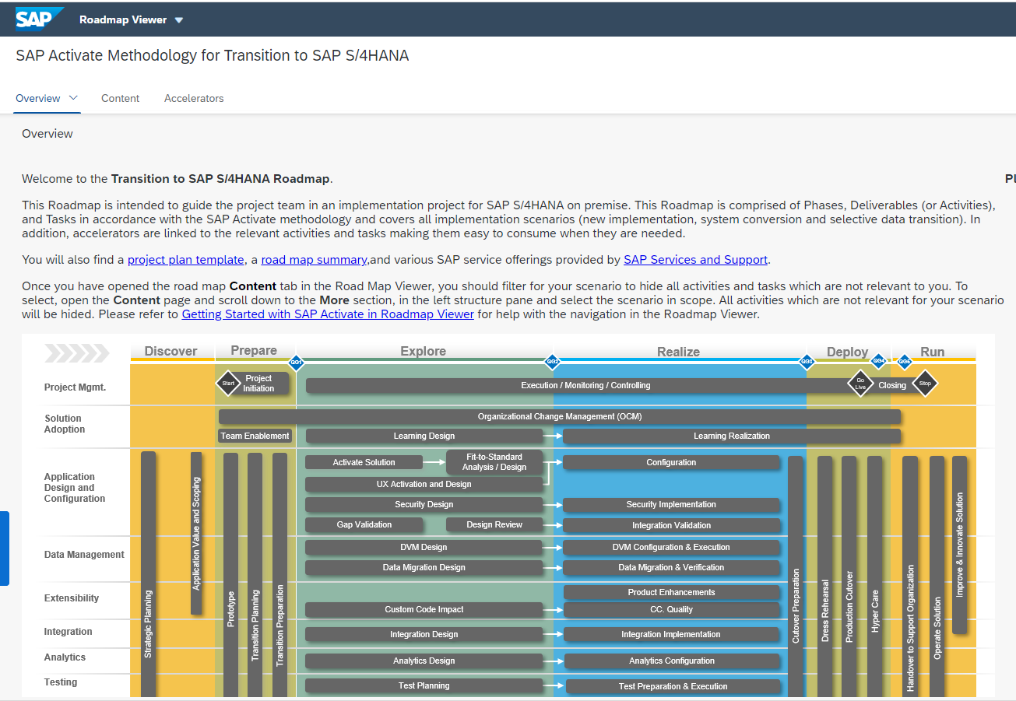The image size is (1016, 701).
Task: Open the Accelerators tab
Action: (x=194, y=98)
